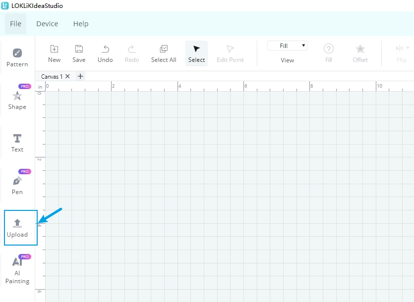Close the Canvas 1 tab
This screenshot has width=414, height=302.
[67, 76]
